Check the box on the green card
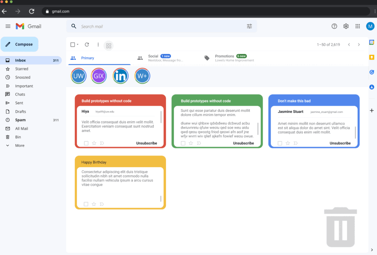 tap(183, 143)
